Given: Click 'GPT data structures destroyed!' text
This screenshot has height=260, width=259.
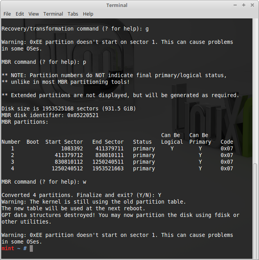Looking at the screenshot, I should (48, 215).
